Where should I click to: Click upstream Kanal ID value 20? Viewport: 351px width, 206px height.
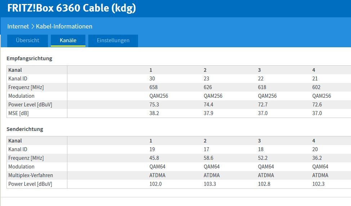click(315, 149)
